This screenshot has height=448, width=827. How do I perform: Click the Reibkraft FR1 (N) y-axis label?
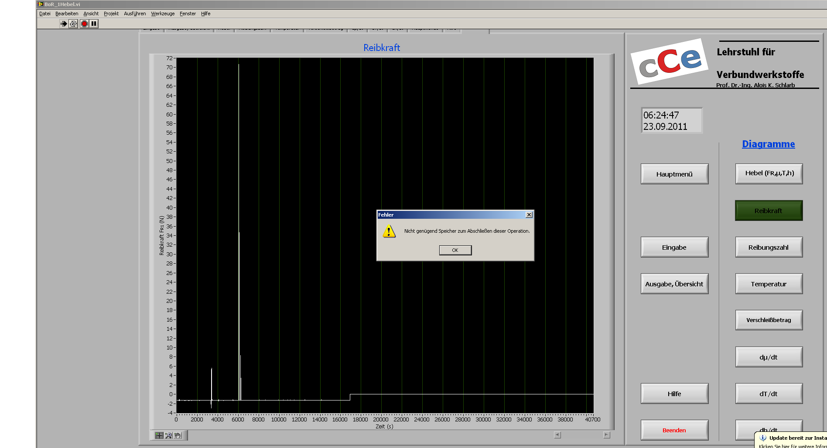pyautogui.click(x=162, y=235)
